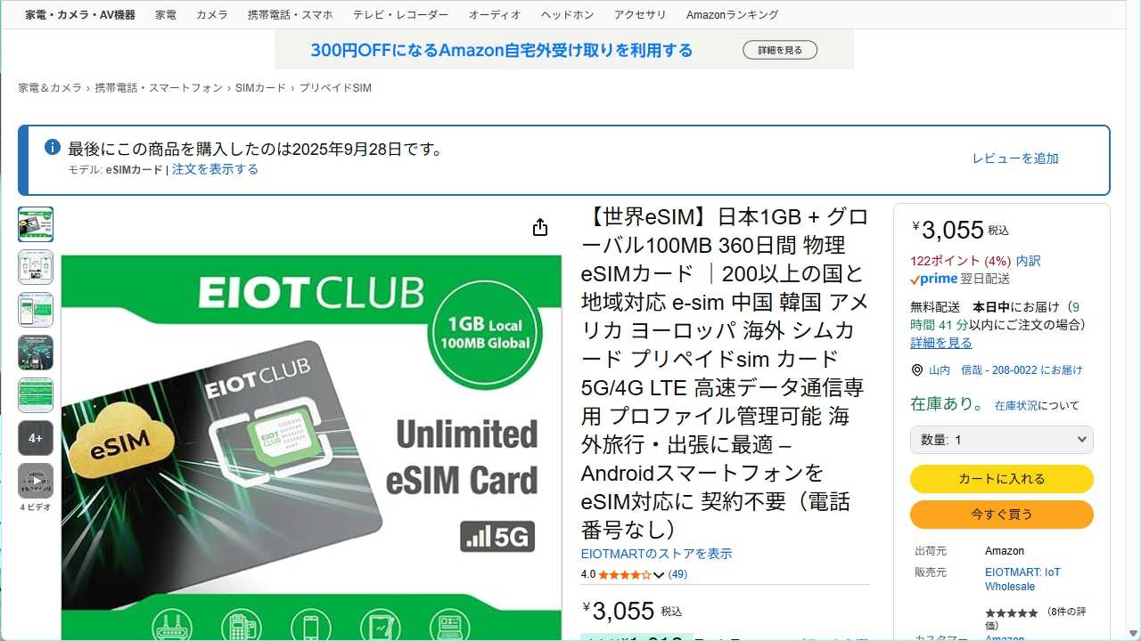
Task: Show more images via 4+ thumbnail
Action: click(x=36, y=438)
